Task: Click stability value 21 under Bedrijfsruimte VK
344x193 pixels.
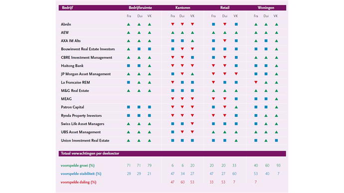Action: [149, 174]
